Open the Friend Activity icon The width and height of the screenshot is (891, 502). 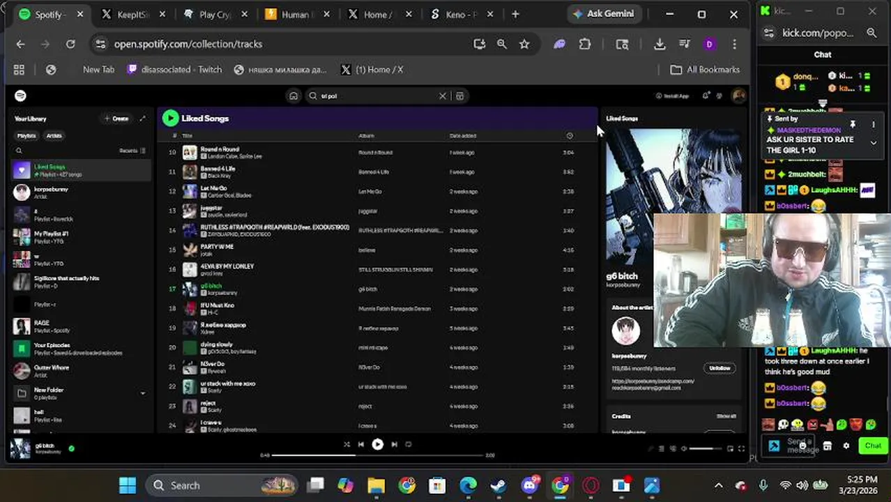tap(719, 96)
